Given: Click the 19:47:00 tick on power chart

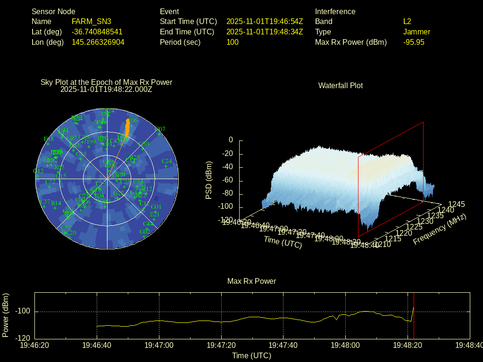Looking at the screenshot, I should tap(159, 345).
